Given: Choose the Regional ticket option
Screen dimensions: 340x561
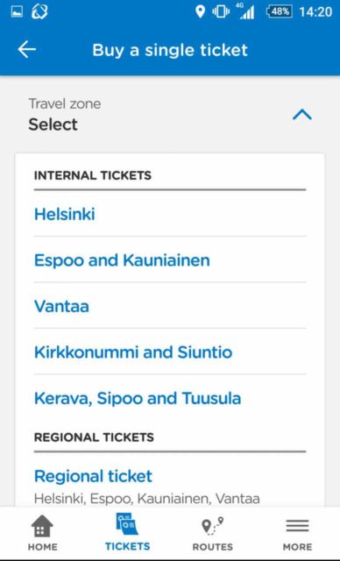Looking at the screenshot, I should (170, 485).
